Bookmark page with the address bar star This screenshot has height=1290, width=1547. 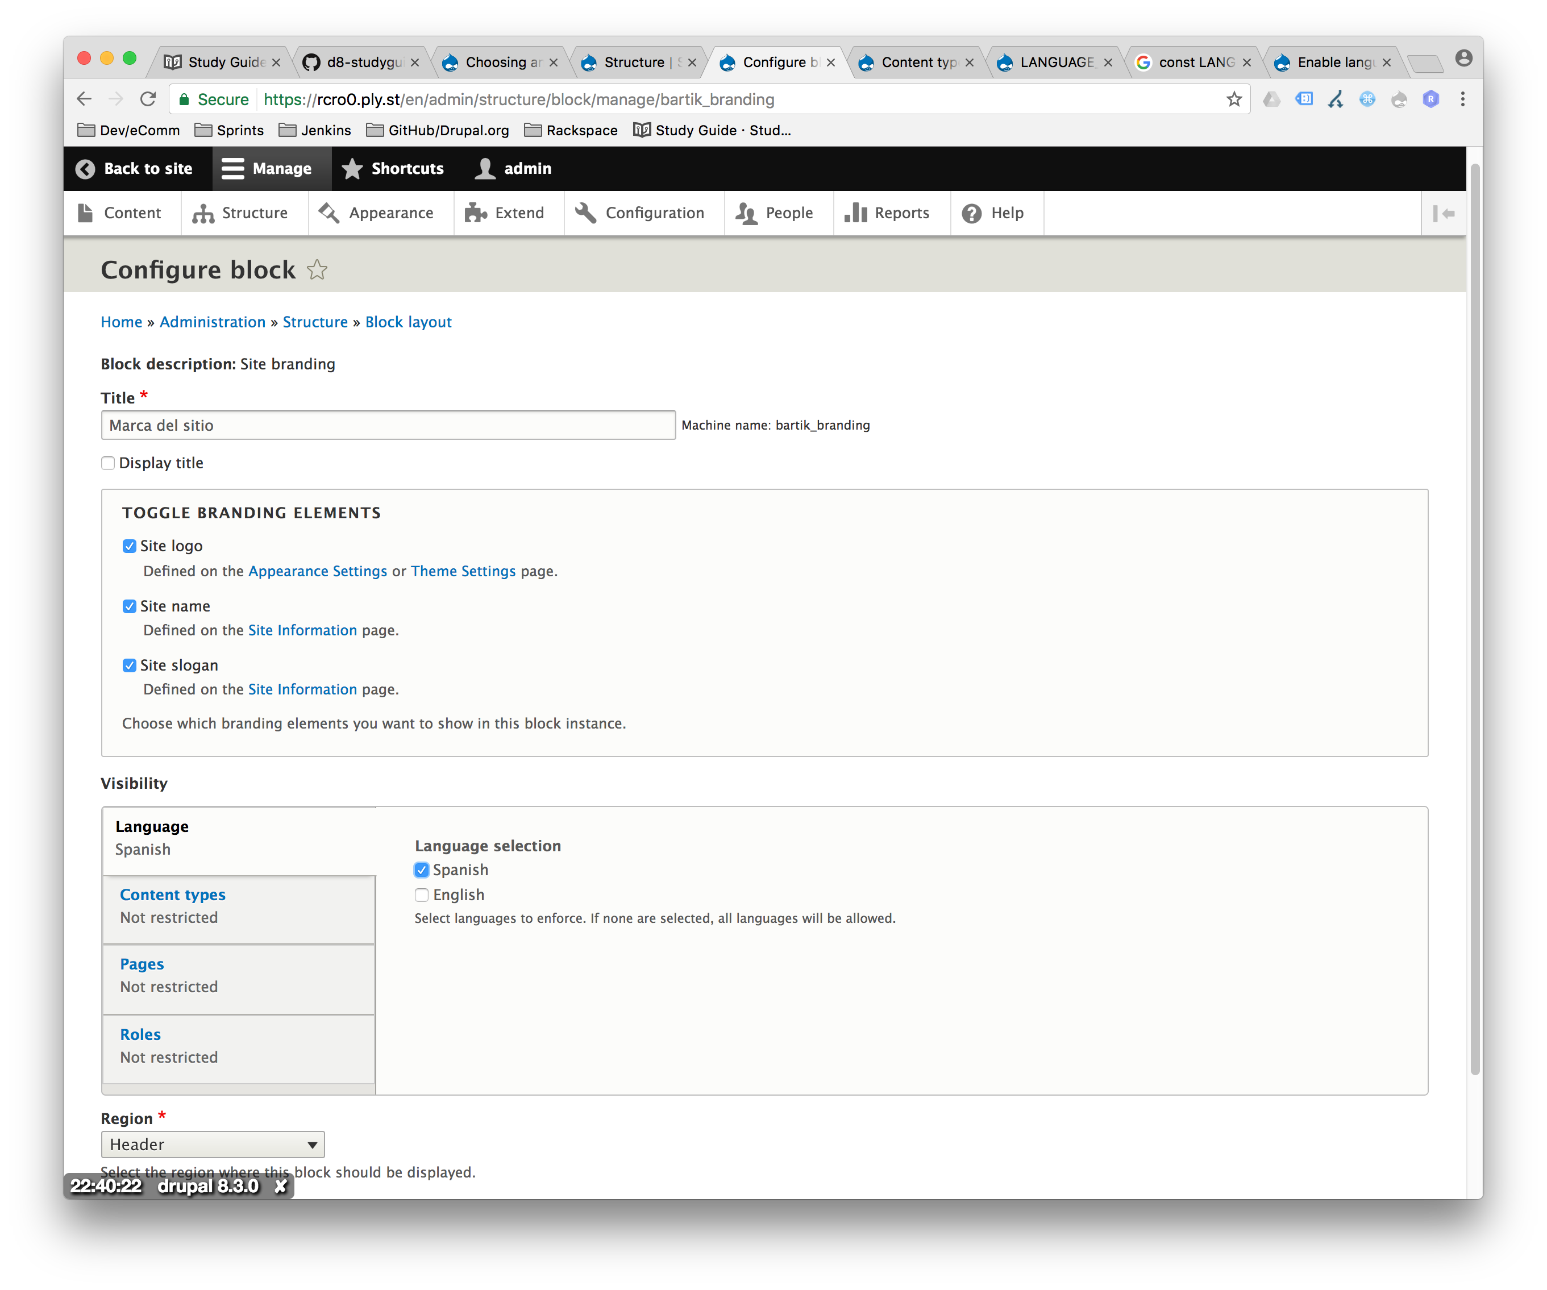pyautogui.click(x=1234, y=99)
